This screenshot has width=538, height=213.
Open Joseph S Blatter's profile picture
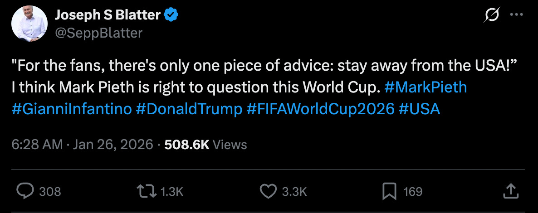[30, 24]
